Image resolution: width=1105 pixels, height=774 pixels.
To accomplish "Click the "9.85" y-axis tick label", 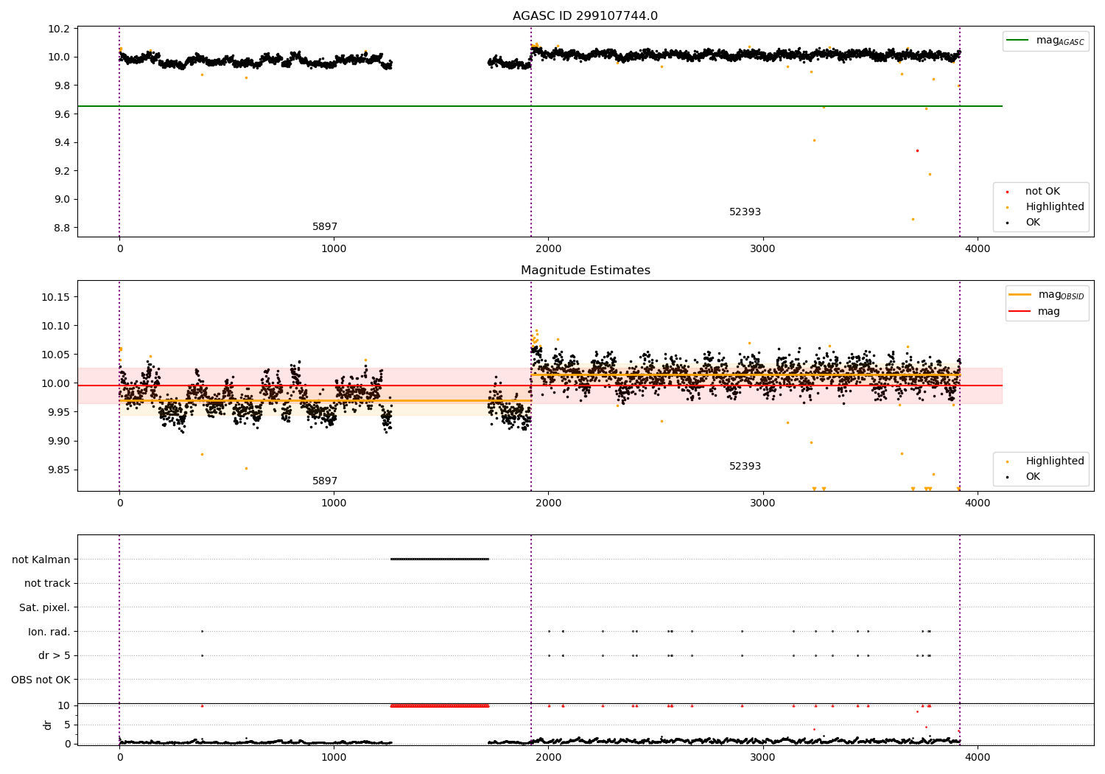I will pyautogui.click(x=58, y=470).
